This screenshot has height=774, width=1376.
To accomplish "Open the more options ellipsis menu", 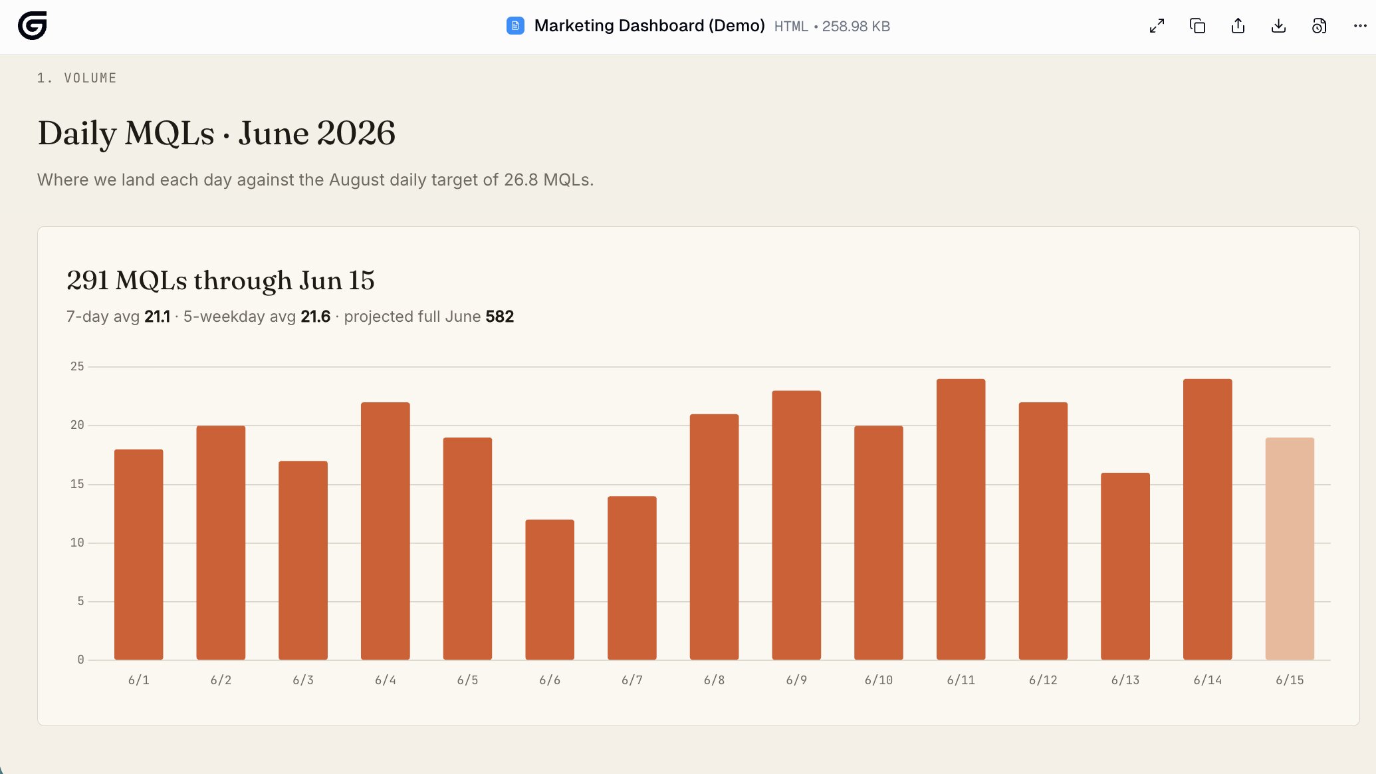I will [x=1359, y=26].
